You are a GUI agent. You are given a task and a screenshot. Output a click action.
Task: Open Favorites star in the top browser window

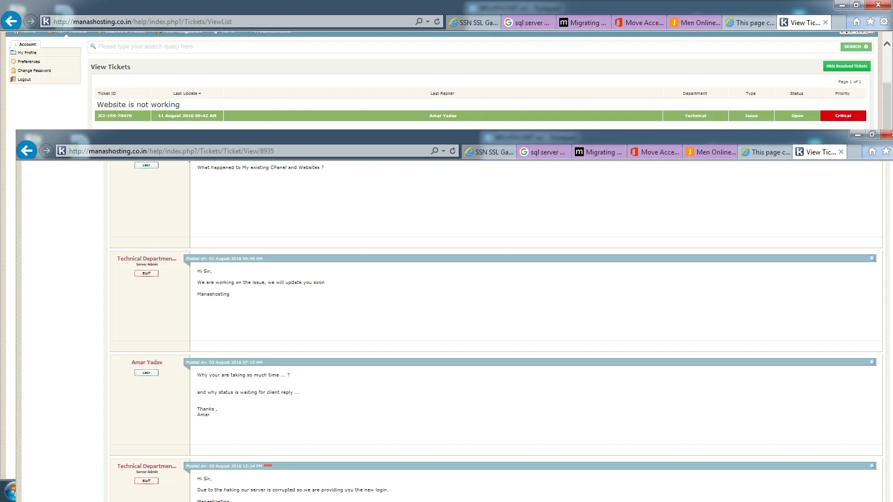pyautogui.click(x=870, y=22)
